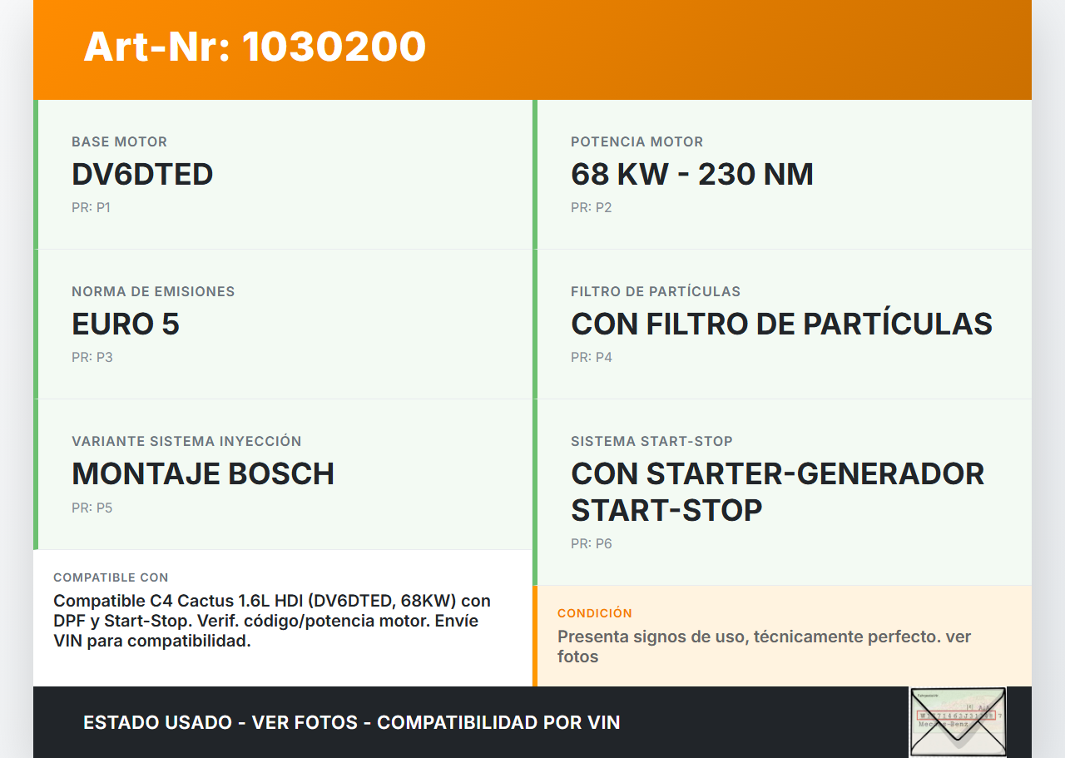Select CON STARTER-GENERADOR START-STOP value
1065x758 pixels.
pyautogui.click(x=777, y=492)
